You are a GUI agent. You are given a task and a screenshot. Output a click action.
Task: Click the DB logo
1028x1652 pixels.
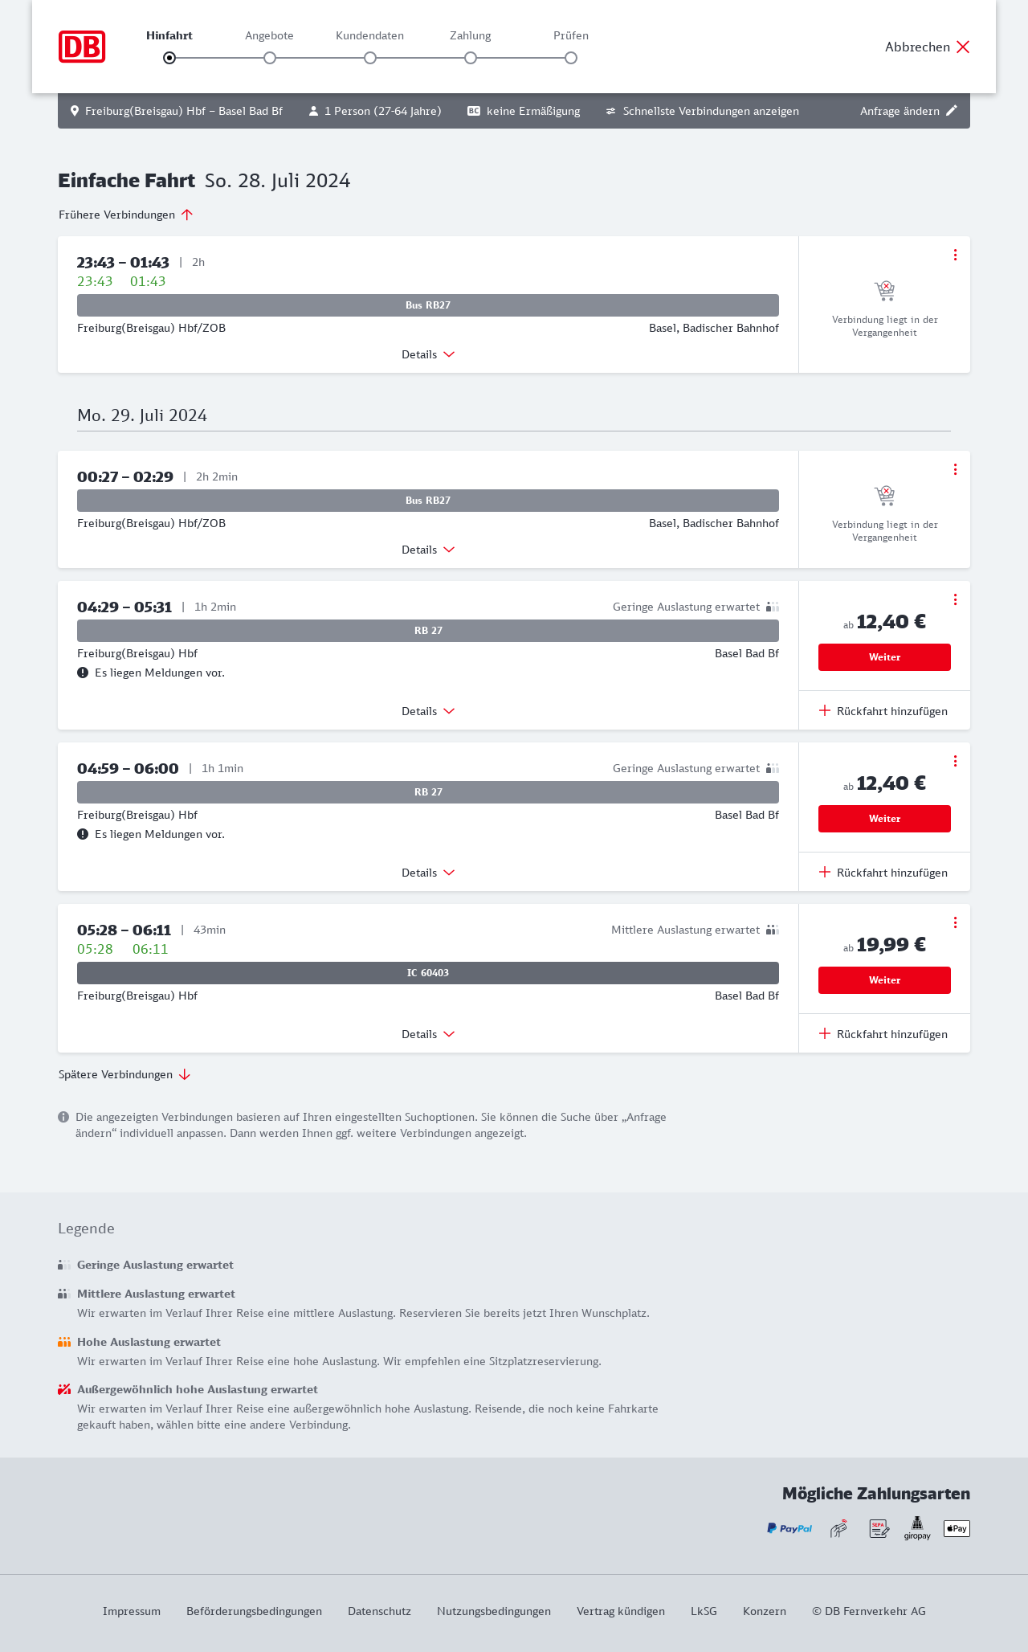(82, 47)
